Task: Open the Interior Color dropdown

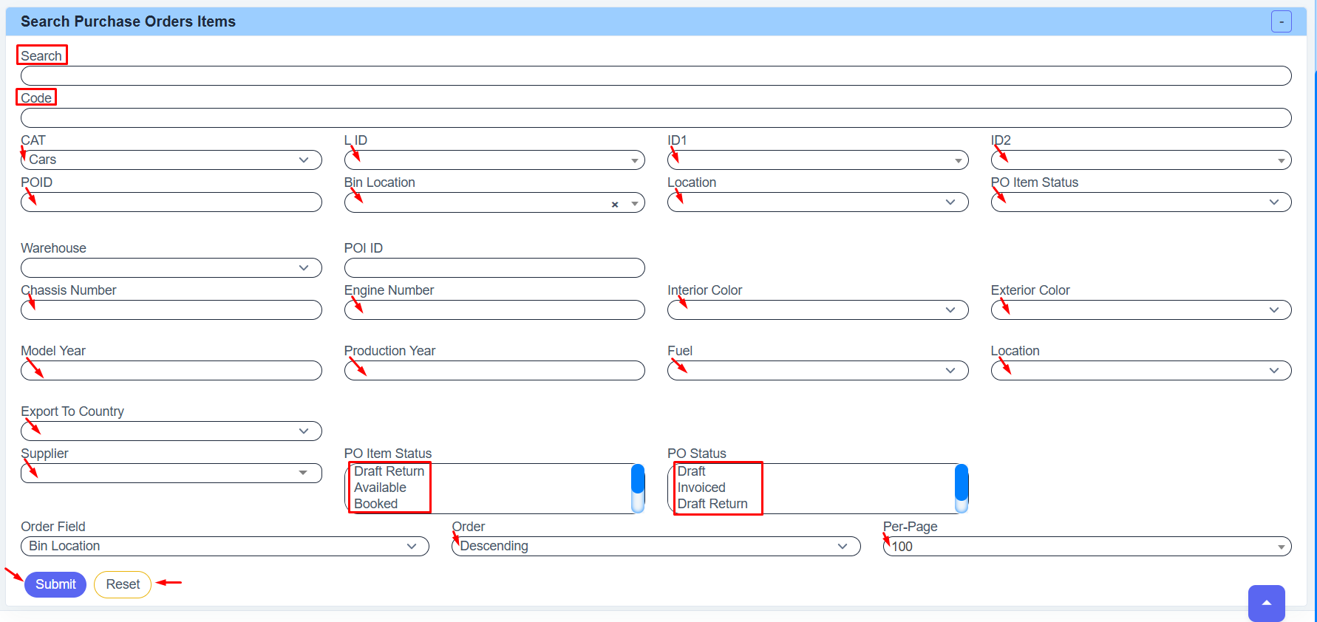Action: coord(817,310)
